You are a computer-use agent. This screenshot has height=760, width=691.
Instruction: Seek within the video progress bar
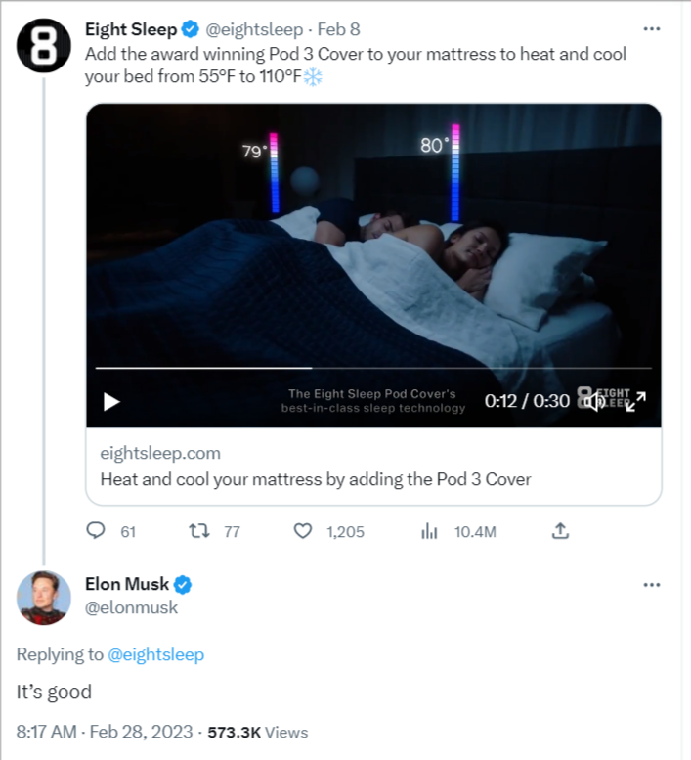(373, 368)
